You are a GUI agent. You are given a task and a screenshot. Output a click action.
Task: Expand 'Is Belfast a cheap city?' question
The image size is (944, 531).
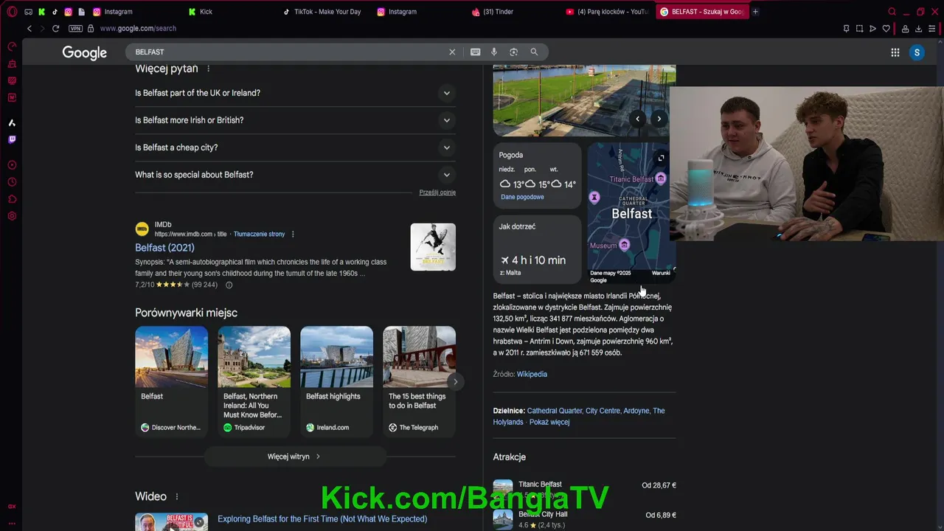pyautogui.click(x=295, y=147)
